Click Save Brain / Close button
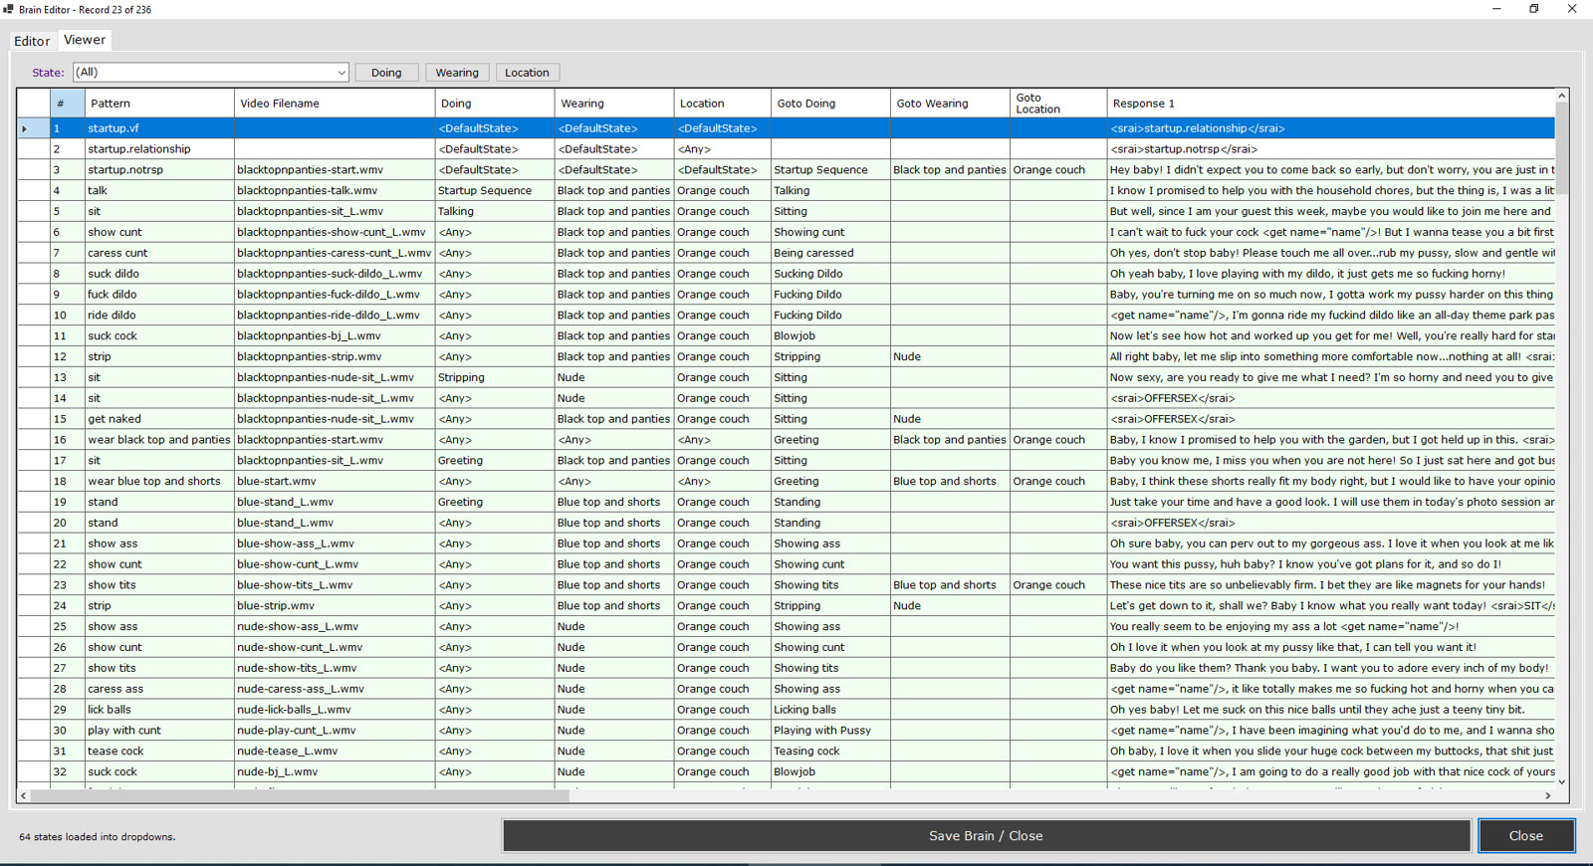The image size is (1593, 866). (x=986, y=836)
